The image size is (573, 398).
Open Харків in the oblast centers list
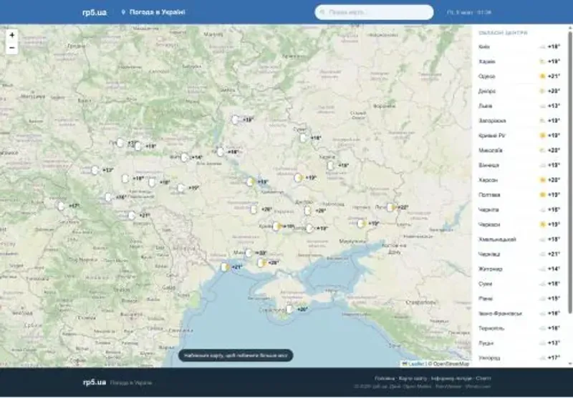519,61
